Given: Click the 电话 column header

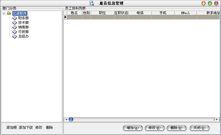Looking at the screenshot, I should click(140, 13).
